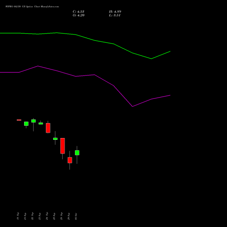Select the thin green candle for 23 Sep
The height and width of the screenshot is (227, 227).
coord(41,123)
